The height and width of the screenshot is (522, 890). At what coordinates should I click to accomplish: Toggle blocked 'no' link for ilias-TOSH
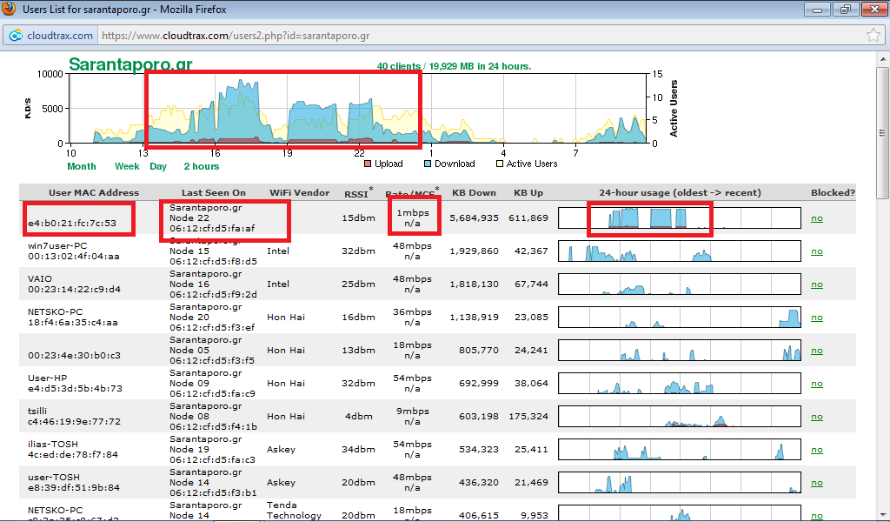[817, 449]
